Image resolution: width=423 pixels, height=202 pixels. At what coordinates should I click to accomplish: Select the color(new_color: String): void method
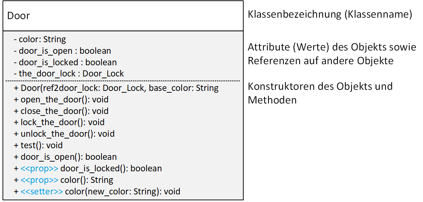(x=123, y=192)
